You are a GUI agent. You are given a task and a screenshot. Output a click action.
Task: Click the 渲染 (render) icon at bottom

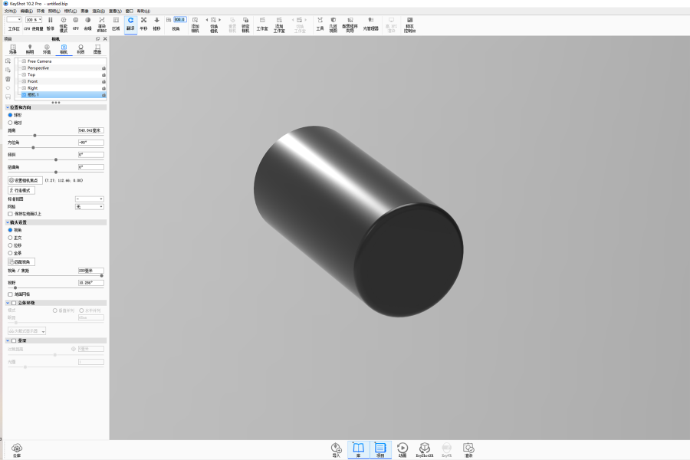pyautogui.click(x=468, y=449)
